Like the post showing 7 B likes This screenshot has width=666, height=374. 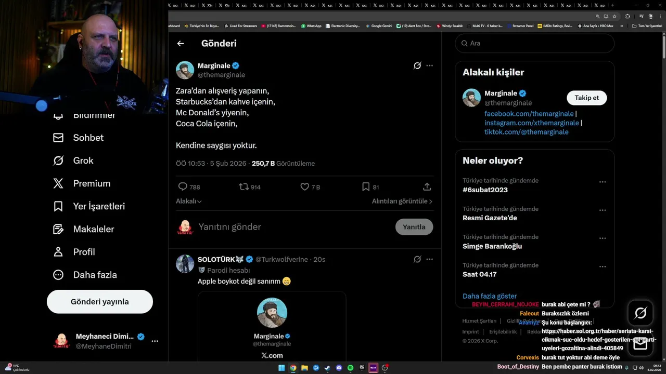tap(305, 186)
